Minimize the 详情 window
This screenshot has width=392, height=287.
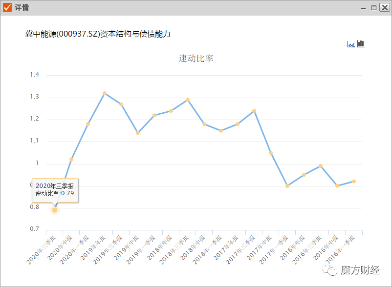pos(363,8)
